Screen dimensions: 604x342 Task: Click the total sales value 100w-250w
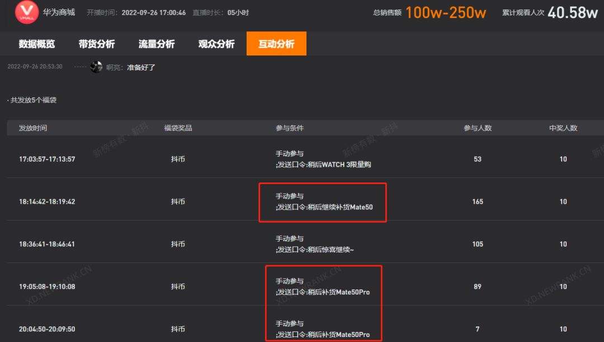tap(446, 13)
